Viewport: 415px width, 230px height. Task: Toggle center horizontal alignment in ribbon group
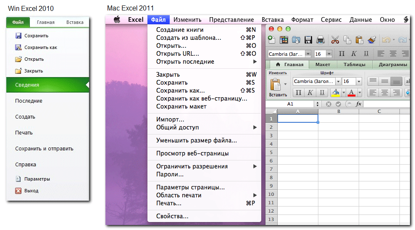coord(385,93)
